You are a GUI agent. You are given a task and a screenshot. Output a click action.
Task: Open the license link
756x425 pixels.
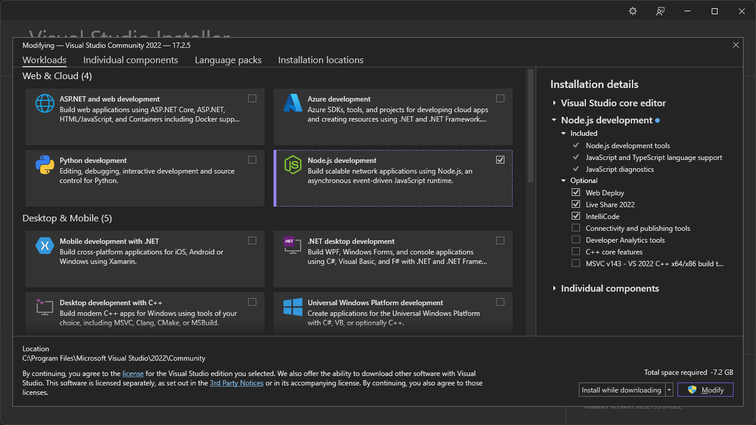(x=133, y=374)
